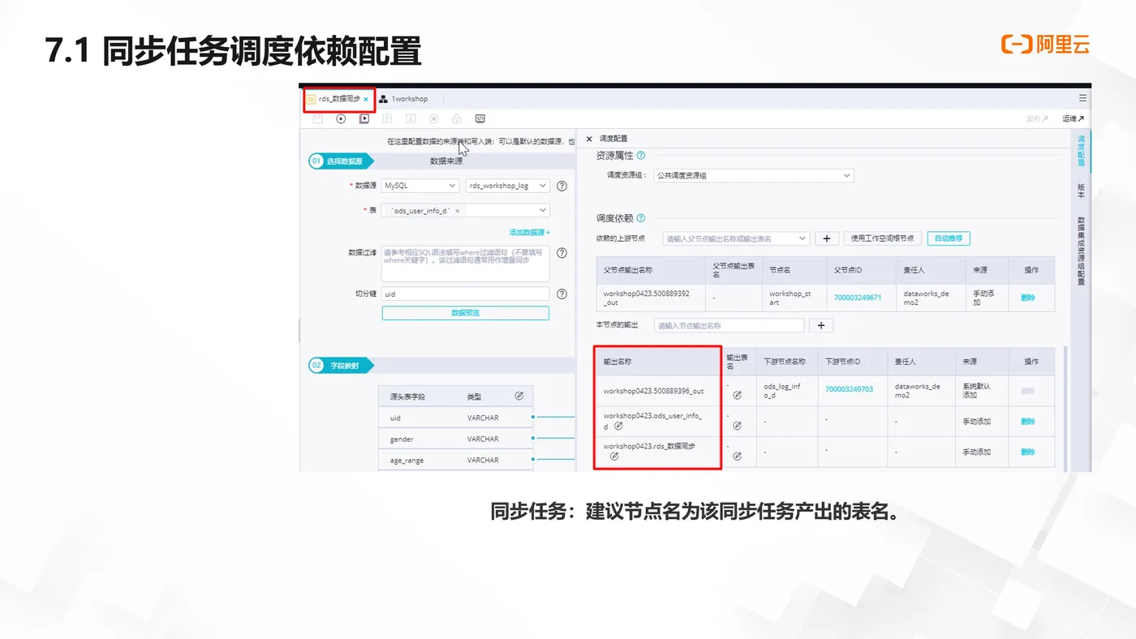
Task: Open the hamburger menu at top right
Action: [1082, 98]
